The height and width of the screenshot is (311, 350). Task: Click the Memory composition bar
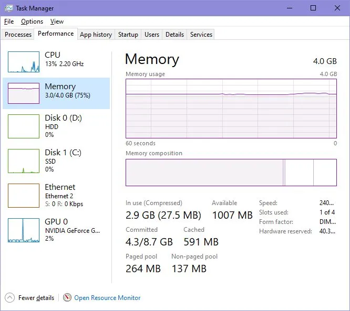231,173
